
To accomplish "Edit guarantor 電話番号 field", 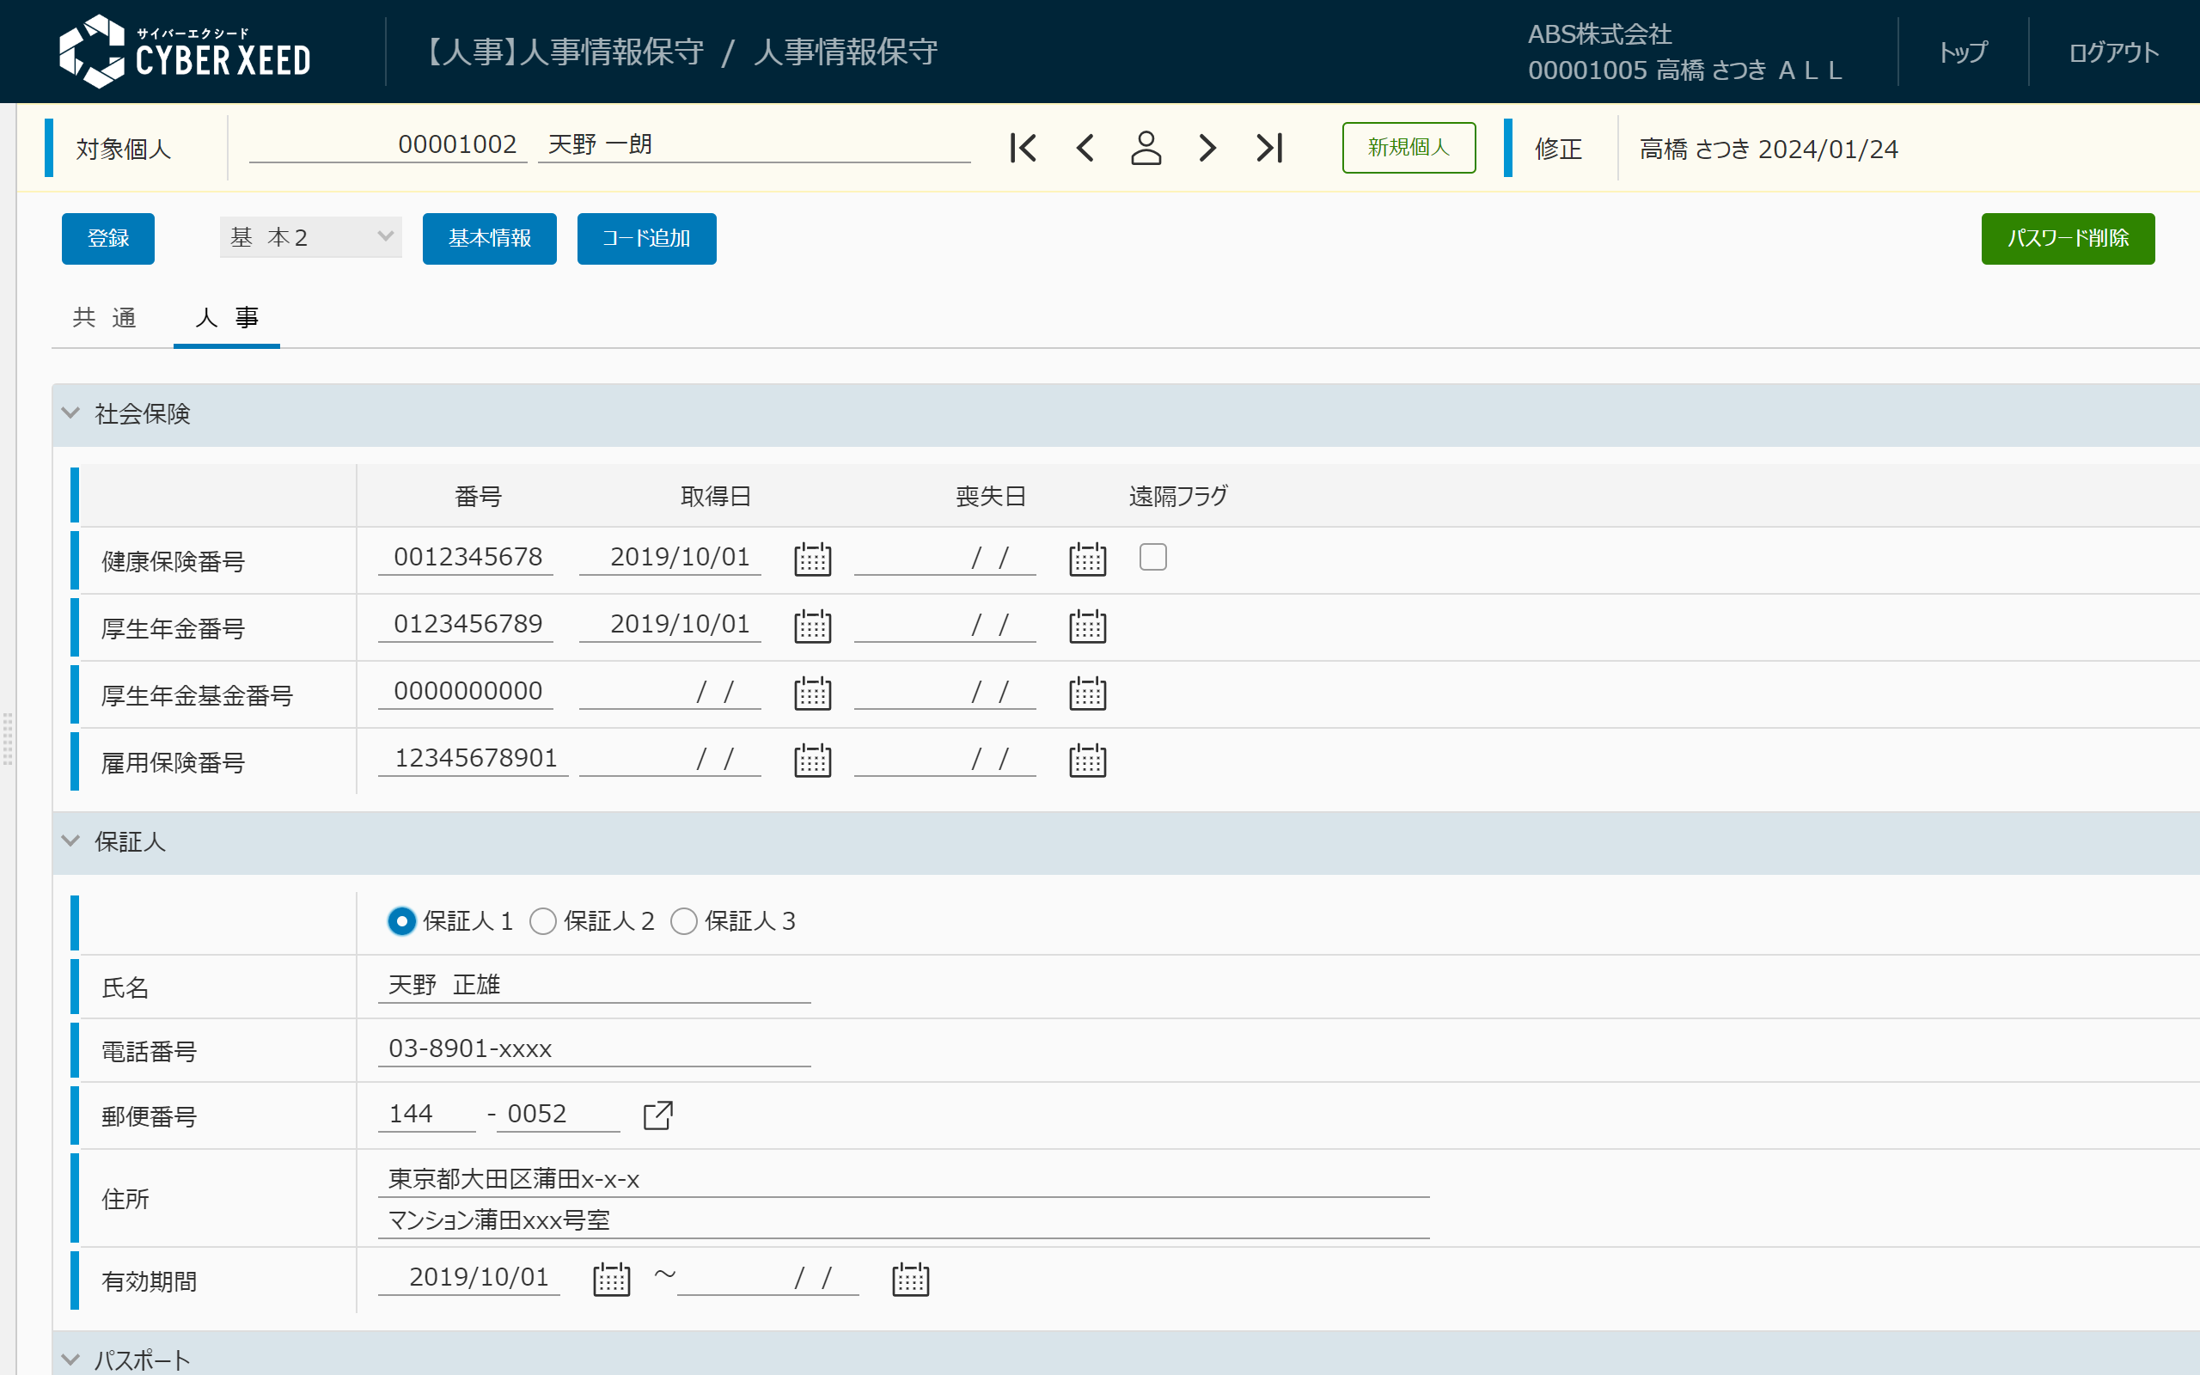I will (595, 1048).
